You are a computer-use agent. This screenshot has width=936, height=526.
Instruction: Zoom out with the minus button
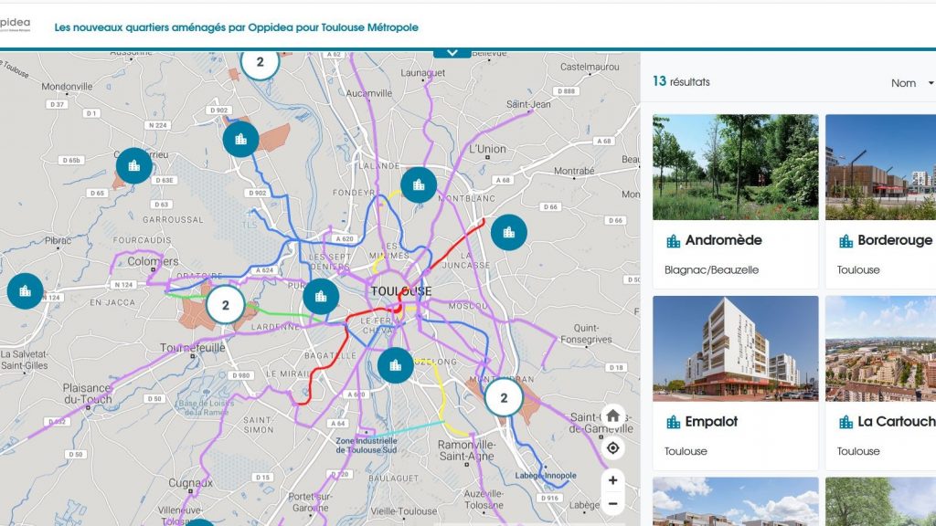613,503
